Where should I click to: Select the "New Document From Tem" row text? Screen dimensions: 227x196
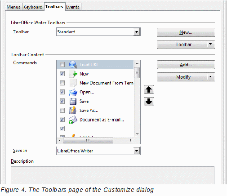pos(107,83)
